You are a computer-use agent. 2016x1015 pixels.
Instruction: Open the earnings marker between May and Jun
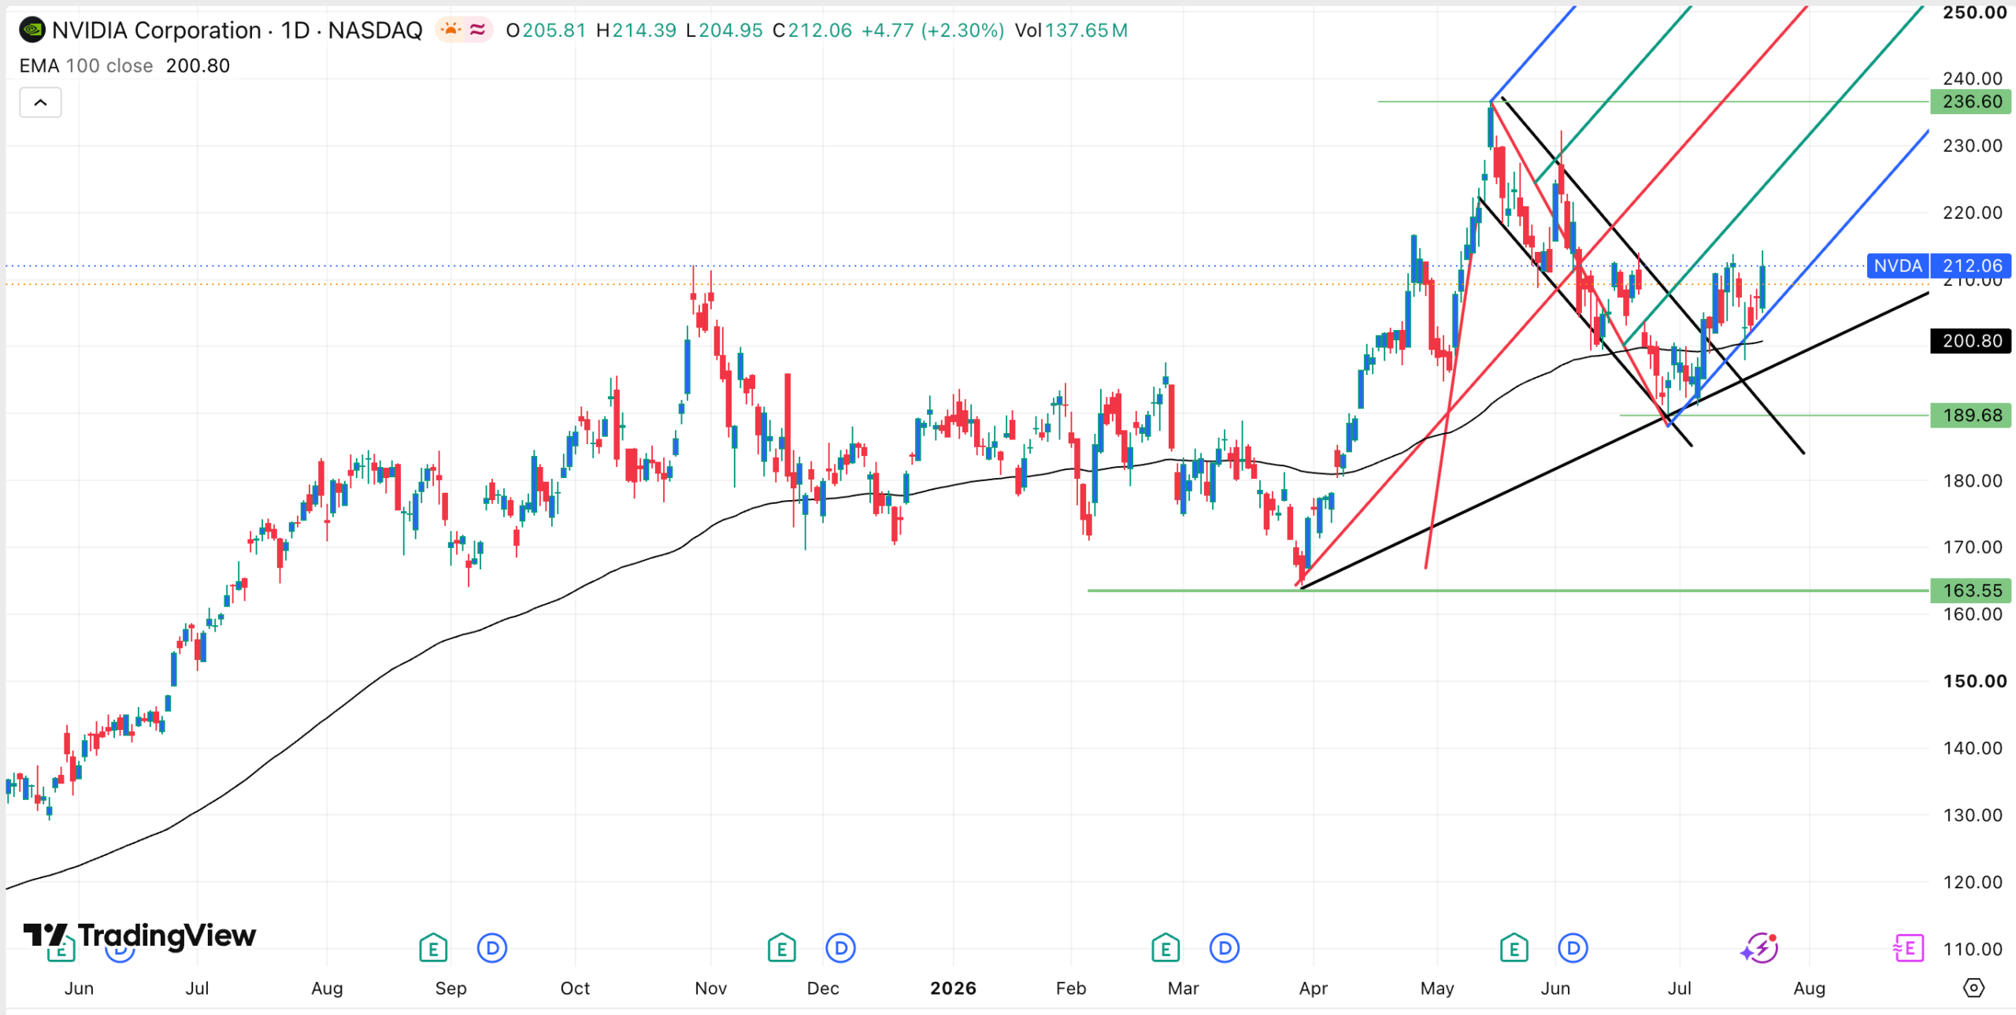coord(1514,947)
